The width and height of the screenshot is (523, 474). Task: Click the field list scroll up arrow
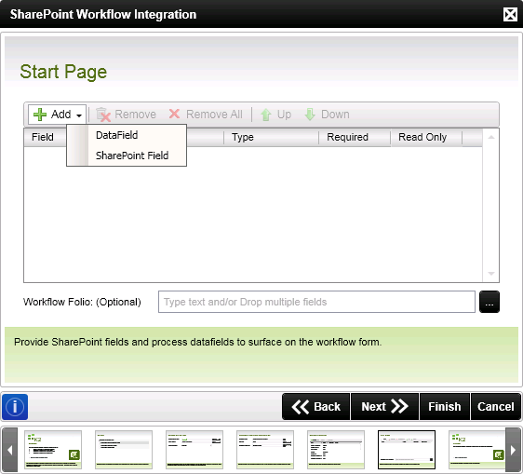click(x=491, y=137)
